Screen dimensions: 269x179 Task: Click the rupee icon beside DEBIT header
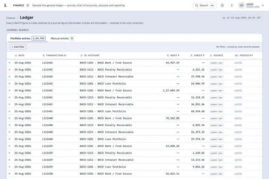coord(168,55)
